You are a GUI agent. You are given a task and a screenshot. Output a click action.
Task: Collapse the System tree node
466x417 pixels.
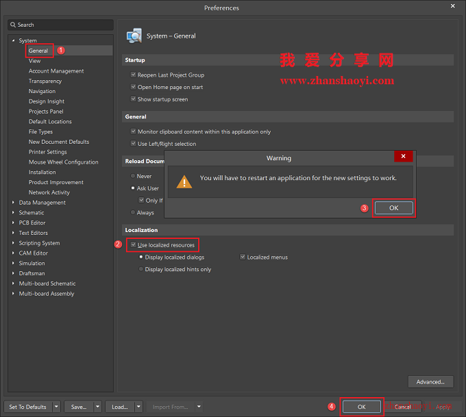point(13,40)
